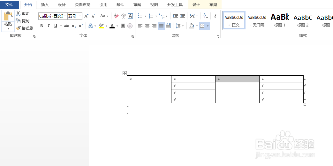Image resolution: width=333 pixels, height=166 pixels.
Task: Click the highlighted gray table cell
Action: (237, 79)
